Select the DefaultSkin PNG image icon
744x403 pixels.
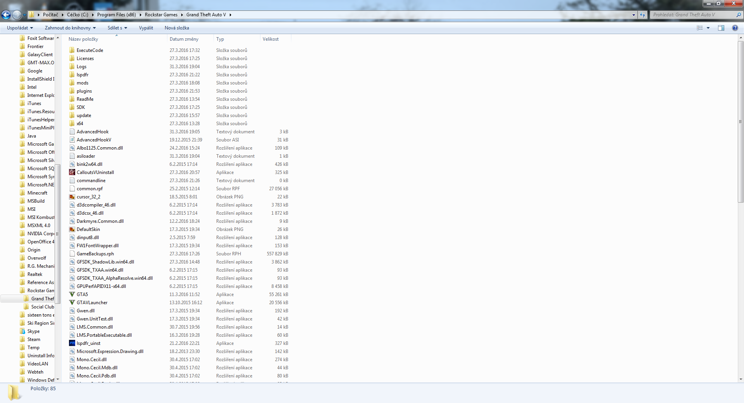point(72,229)
